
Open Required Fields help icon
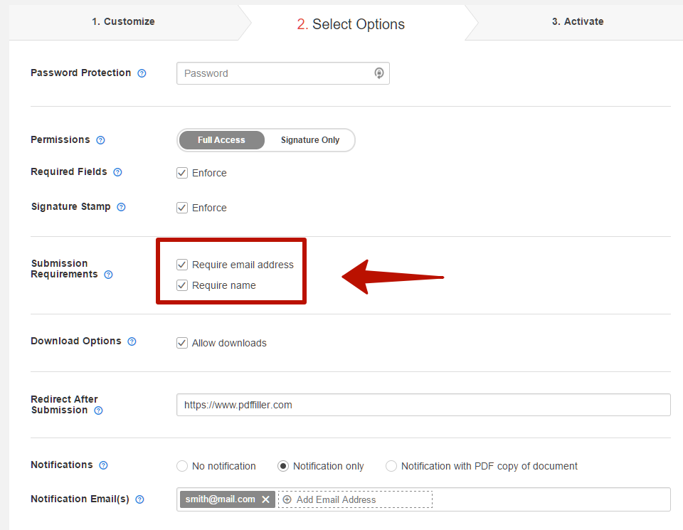tap(117, 172)
